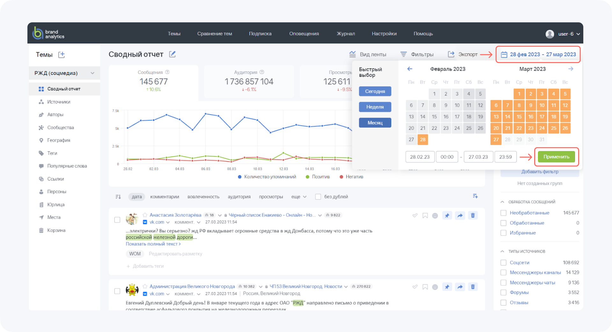Viewport: 612px width, 332px height.
Task: Select March 15 in the calendar
Action: coord(519,117)
